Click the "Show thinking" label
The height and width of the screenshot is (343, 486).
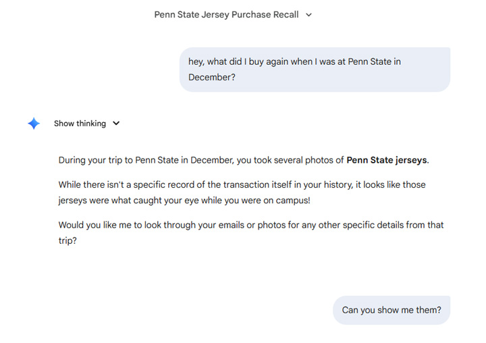[x=80, y=124]
